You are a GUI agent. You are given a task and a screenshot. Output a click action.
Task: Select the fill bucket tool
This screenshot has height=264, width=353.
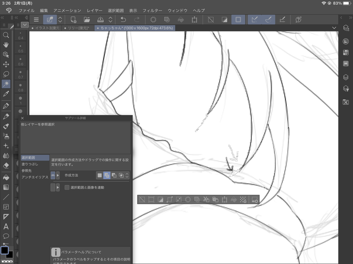[6, 177]
